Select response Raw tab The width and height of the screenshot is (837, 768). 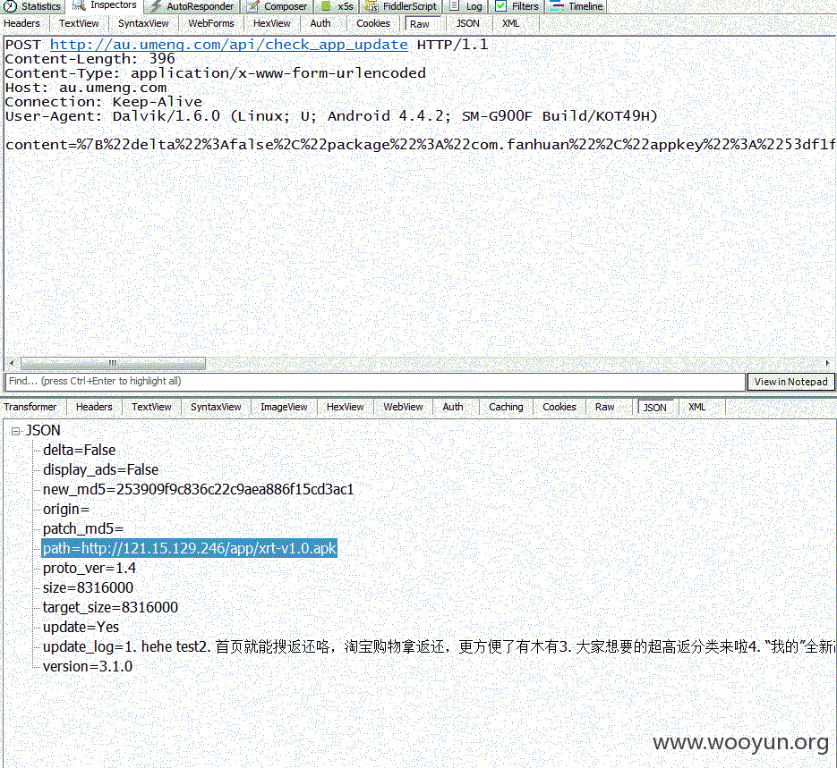(x=605, y=407)
